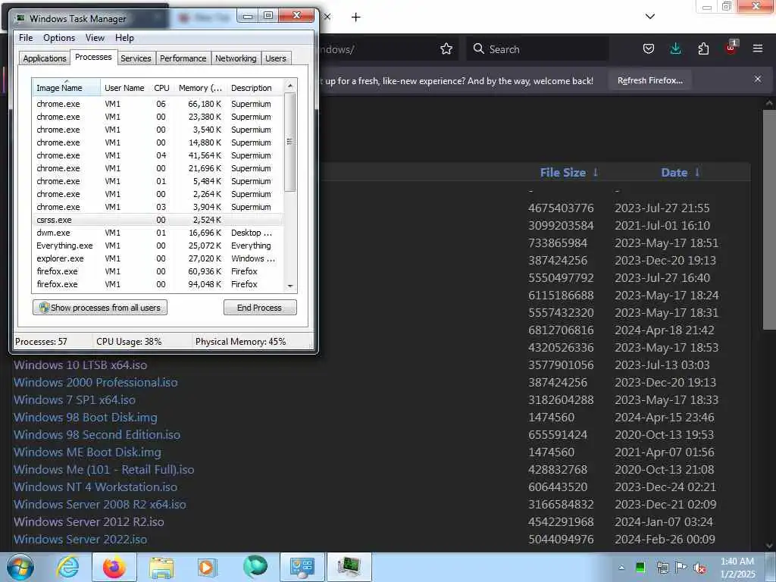
Task: Click the End Process button
Action: coord(260,308)
